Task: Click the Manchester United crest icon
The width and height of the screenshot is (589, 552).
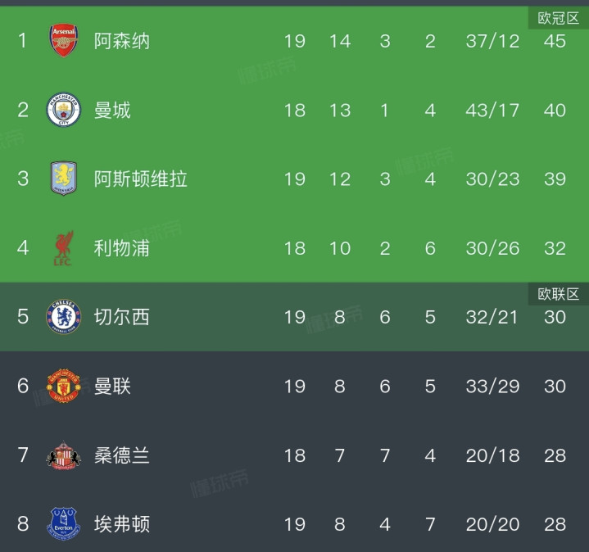Action: (64, 386)
